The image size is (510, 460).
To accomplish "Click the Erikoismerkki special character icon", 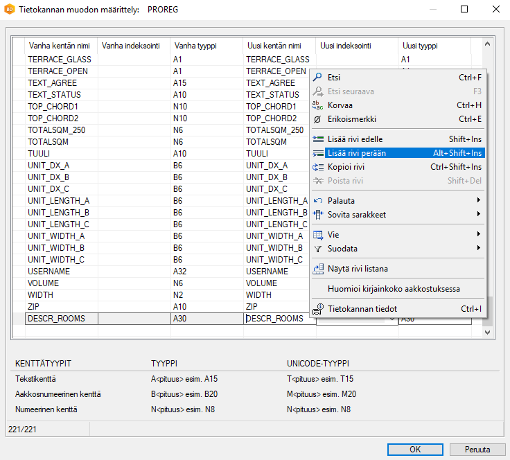I will 318,119.
